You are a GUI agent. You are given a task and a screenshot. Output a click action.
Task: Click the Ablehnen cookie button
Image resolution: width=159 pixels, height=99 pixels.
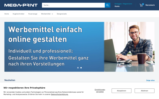[x=144, y=91]
